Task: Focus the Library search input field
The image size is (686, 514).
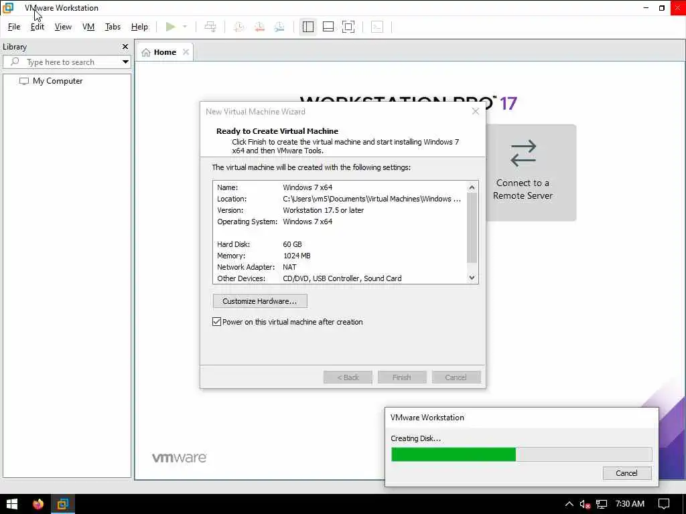Action: click(x=67, y=62)
